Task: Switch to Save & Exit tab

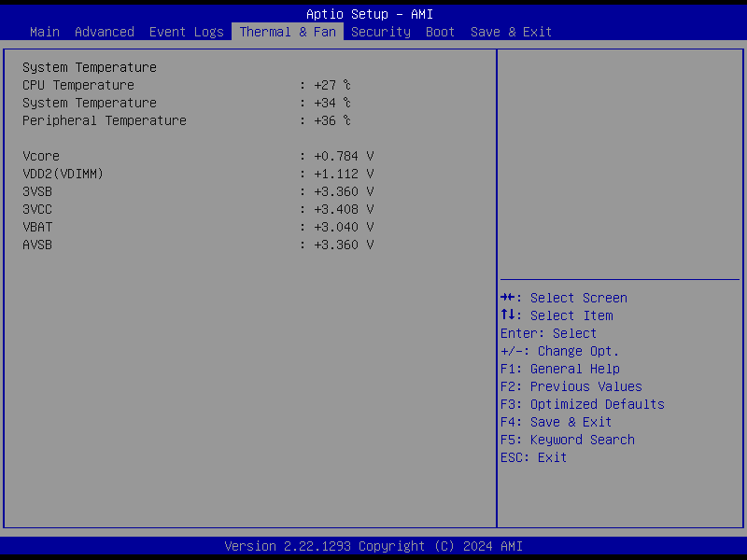Action: [x=511, y=32]
